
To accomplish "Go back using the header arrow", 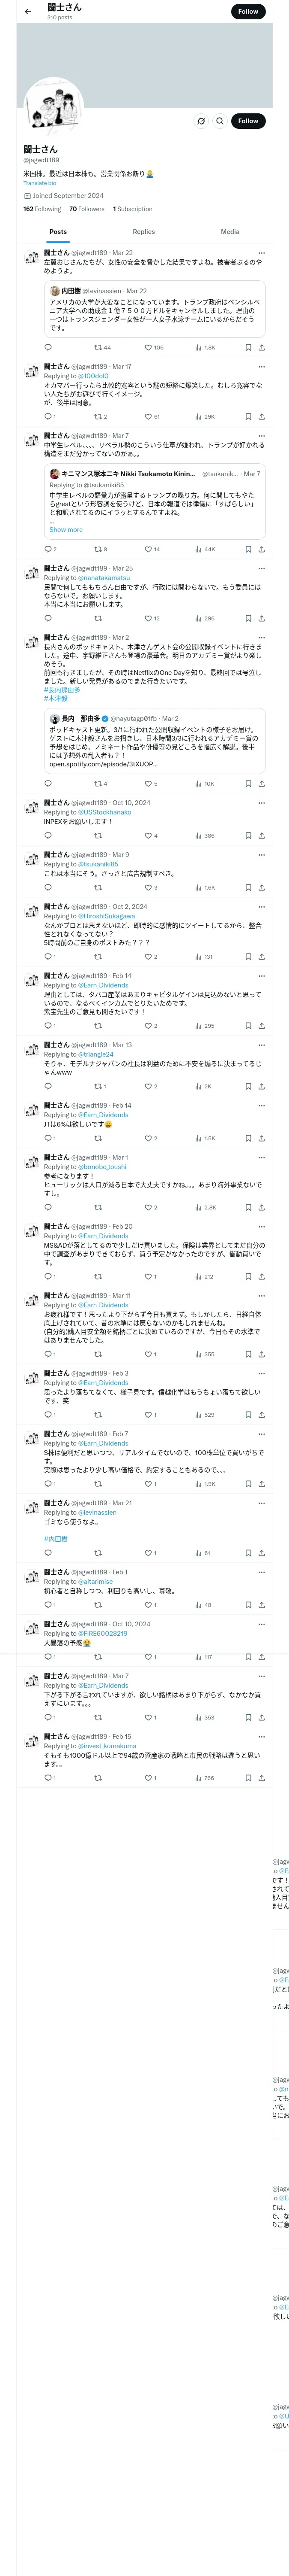I will [28, 12].
